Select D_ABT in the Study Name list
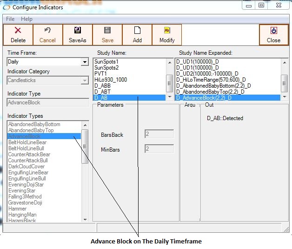 pyautogui.click(x=102, y=91)
